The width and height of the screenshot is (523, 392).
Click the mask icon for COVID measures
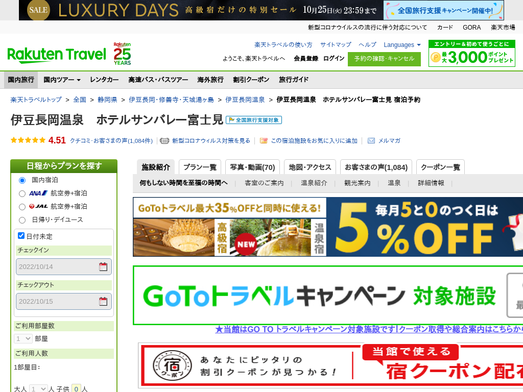164,141
